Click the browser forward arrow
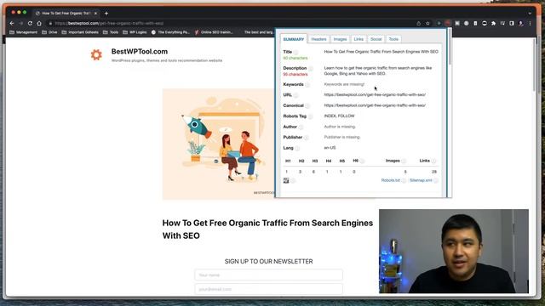Screen dimensions: 545x306 point(20,23)
